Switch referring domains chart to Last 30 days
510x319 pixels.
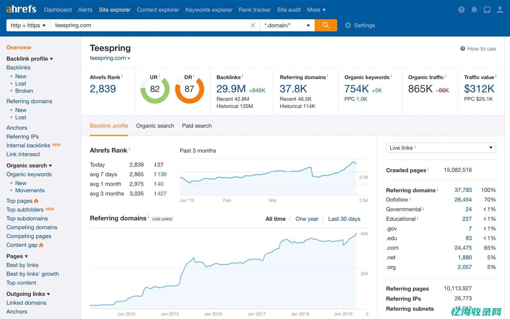(x=344, y=219)
